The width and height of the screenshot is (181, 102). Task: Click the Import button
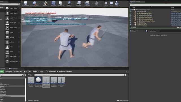(x=9, y=72)
